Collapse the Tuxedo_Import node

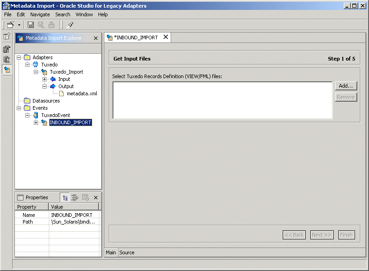pyautogui.click(x=36, y=72)
